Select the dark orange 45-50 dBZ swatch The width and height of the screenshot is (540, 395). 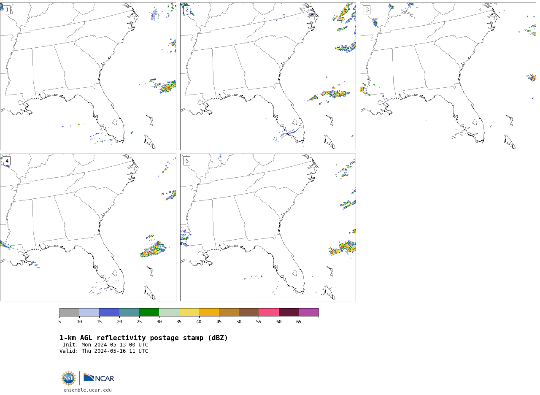229,312
